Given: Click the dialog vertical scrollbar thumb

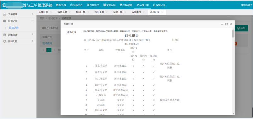Looking at the screenshot, I should tap(233, 34).
